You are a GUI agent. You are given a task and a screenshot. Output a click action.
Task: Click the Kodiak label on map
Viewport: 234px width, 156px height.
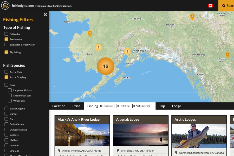click(x=127, y=78)
